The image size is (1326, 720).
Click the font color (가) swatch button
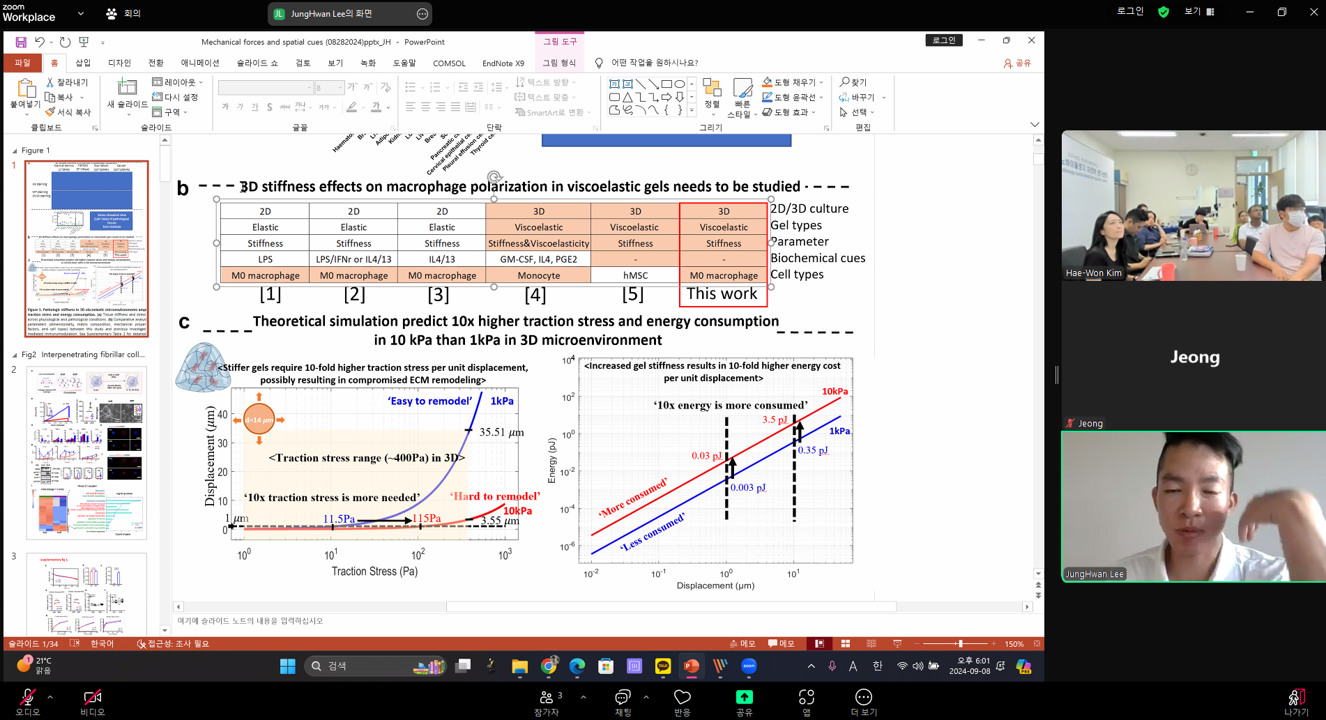(x=376, y=107)
